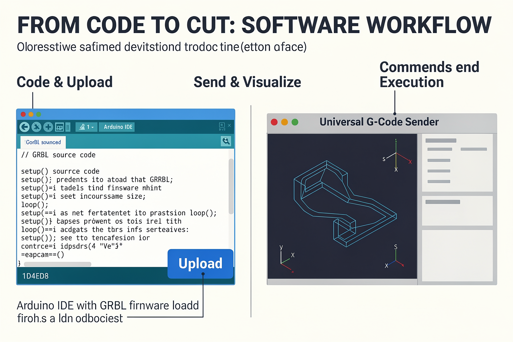Click the bottom-left y/x axis gizmo
The width and height of the screenshot is (513, 342).
coord(287,260)
